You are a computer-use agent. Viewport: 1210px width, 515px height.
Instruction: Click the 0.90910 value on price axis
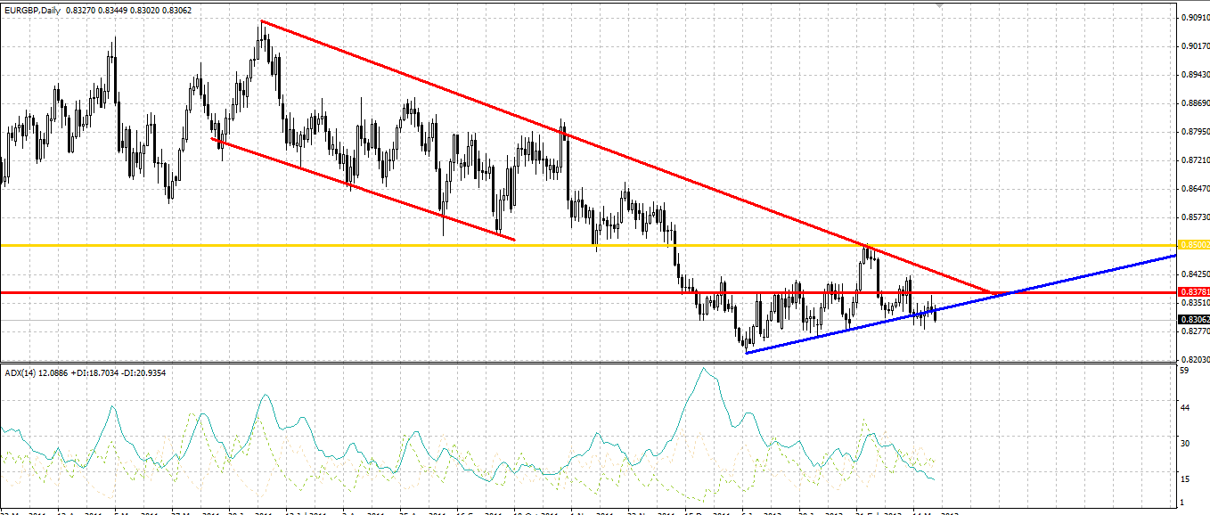1194,17
